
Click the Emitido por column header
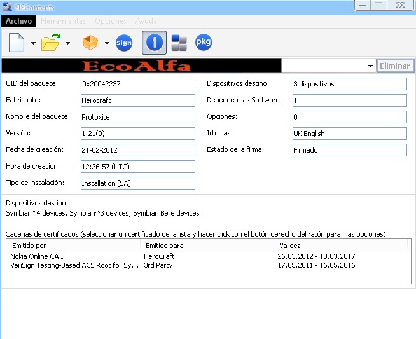click(74, 246)
